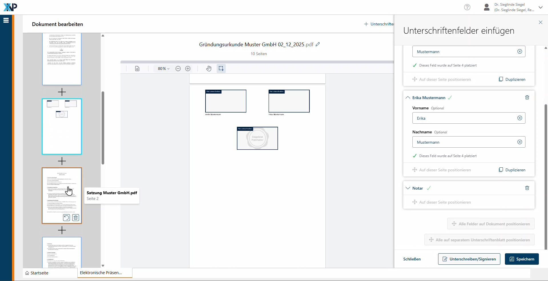The width and height of the screenshot is (548, 281).
Task: Open the 80% zoom level dropdown
Action: [x=164, y=69]
